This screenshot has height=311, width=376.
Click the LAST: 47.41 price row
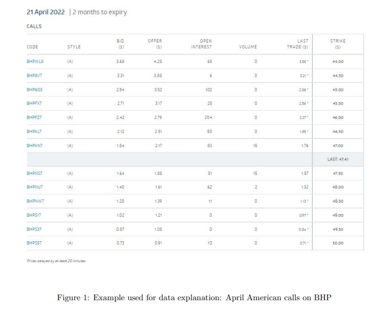[195, 159]
